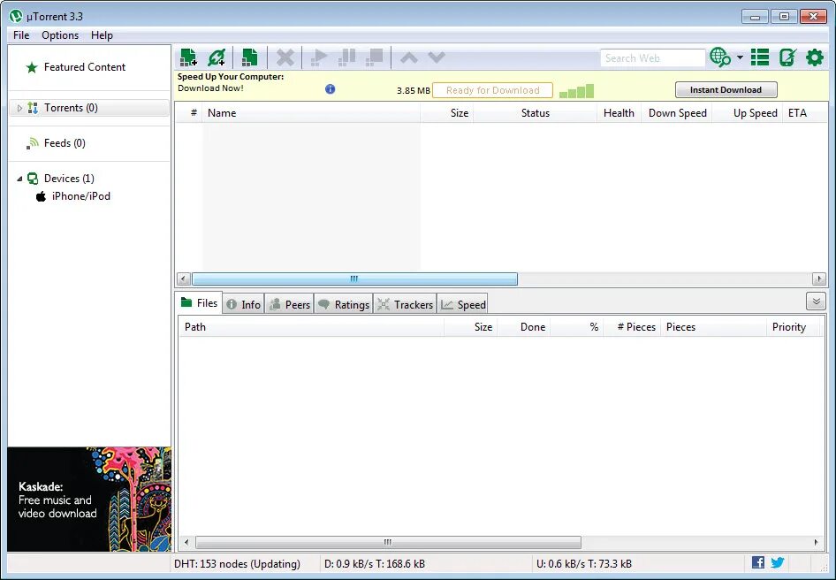Click the Add Torrent toolbar icon
This screenshot has height=580, width=836.
(188, 57)
